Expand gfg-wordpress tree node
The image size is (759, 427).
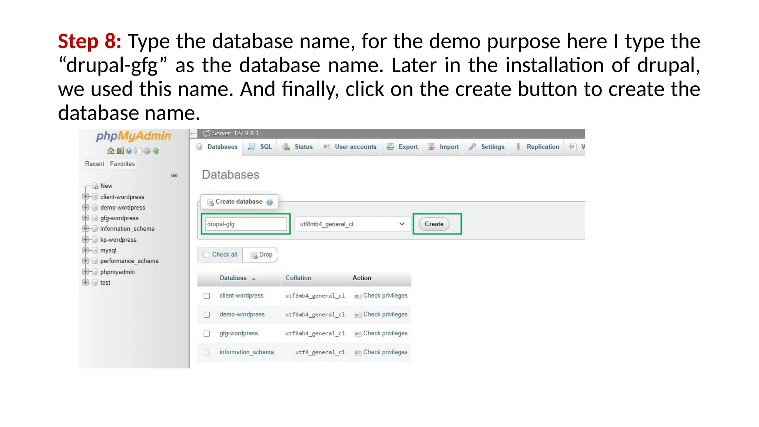86,218
